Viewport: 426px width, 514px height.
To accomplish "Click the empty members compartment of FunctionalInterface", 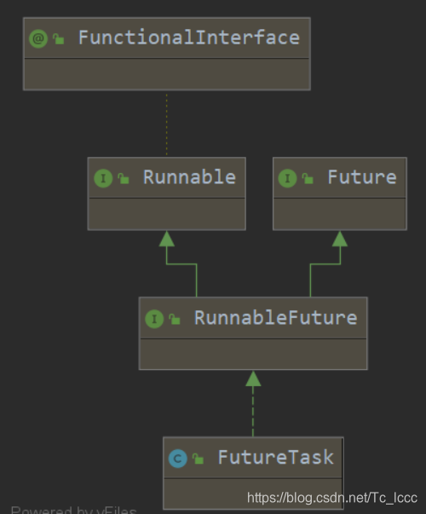I will click(x=167, y=74).
